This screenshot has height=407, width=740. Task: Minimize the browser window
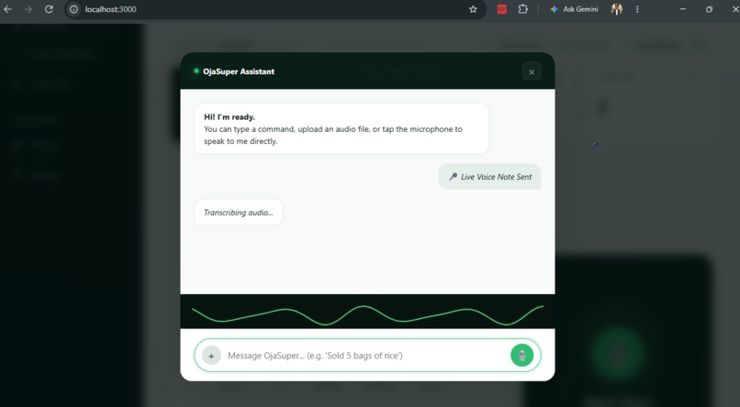[x=682, y=9]
